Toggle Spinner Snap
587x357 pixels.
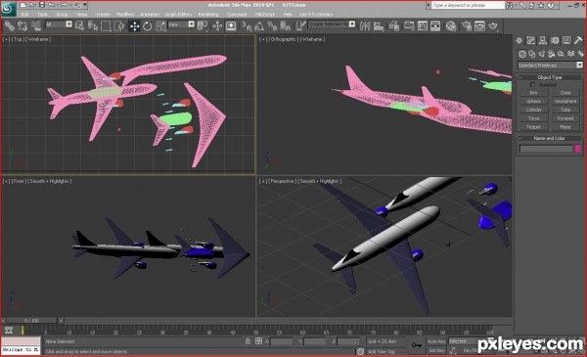click(x=286, y=25)
